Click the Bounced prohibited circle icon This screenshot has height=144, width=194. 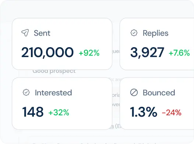(134, 92)
